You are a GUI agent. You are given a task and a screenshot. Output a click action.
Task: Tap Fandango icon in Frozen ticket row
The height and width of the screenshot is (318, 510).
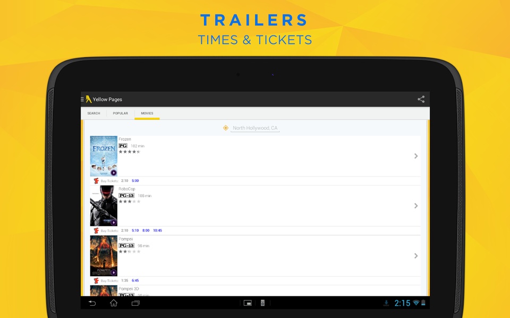pyautogui.click(x=96, y=181)
